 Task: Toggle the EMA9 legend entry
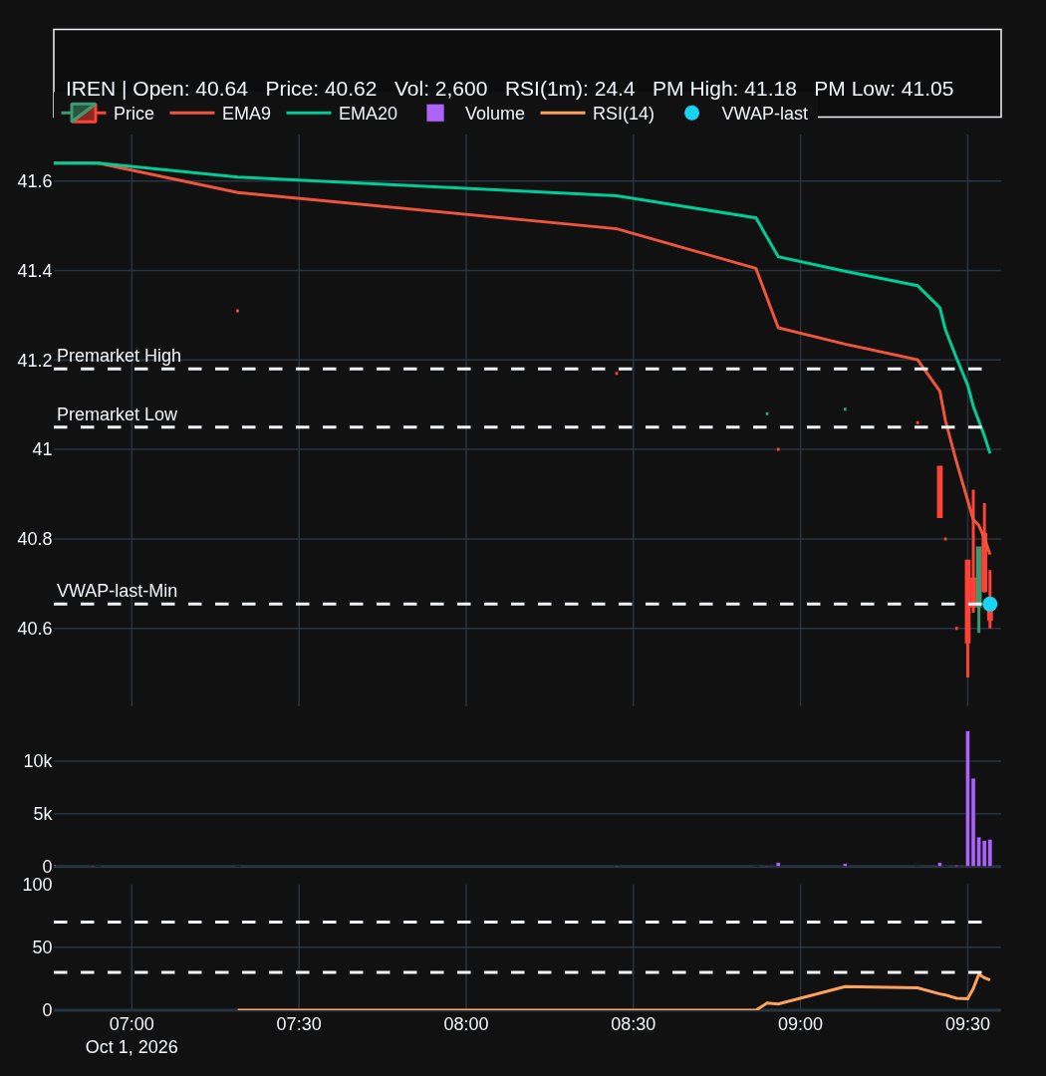(x=219, y=114)
